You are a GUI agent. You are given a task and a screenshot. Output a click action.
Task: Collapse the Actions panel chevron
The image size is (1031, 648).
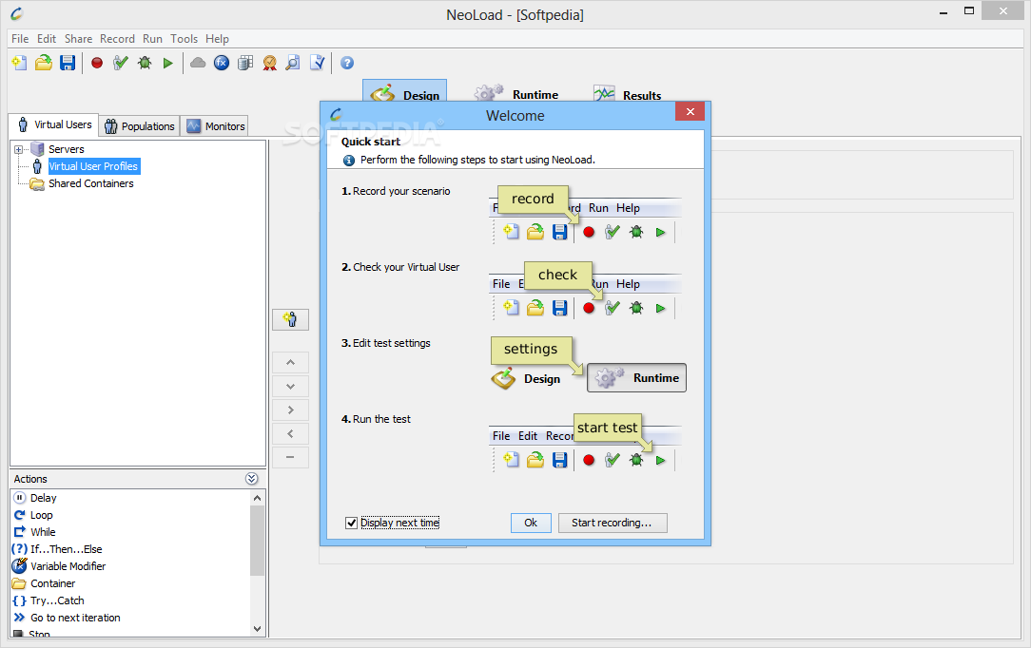252,479
